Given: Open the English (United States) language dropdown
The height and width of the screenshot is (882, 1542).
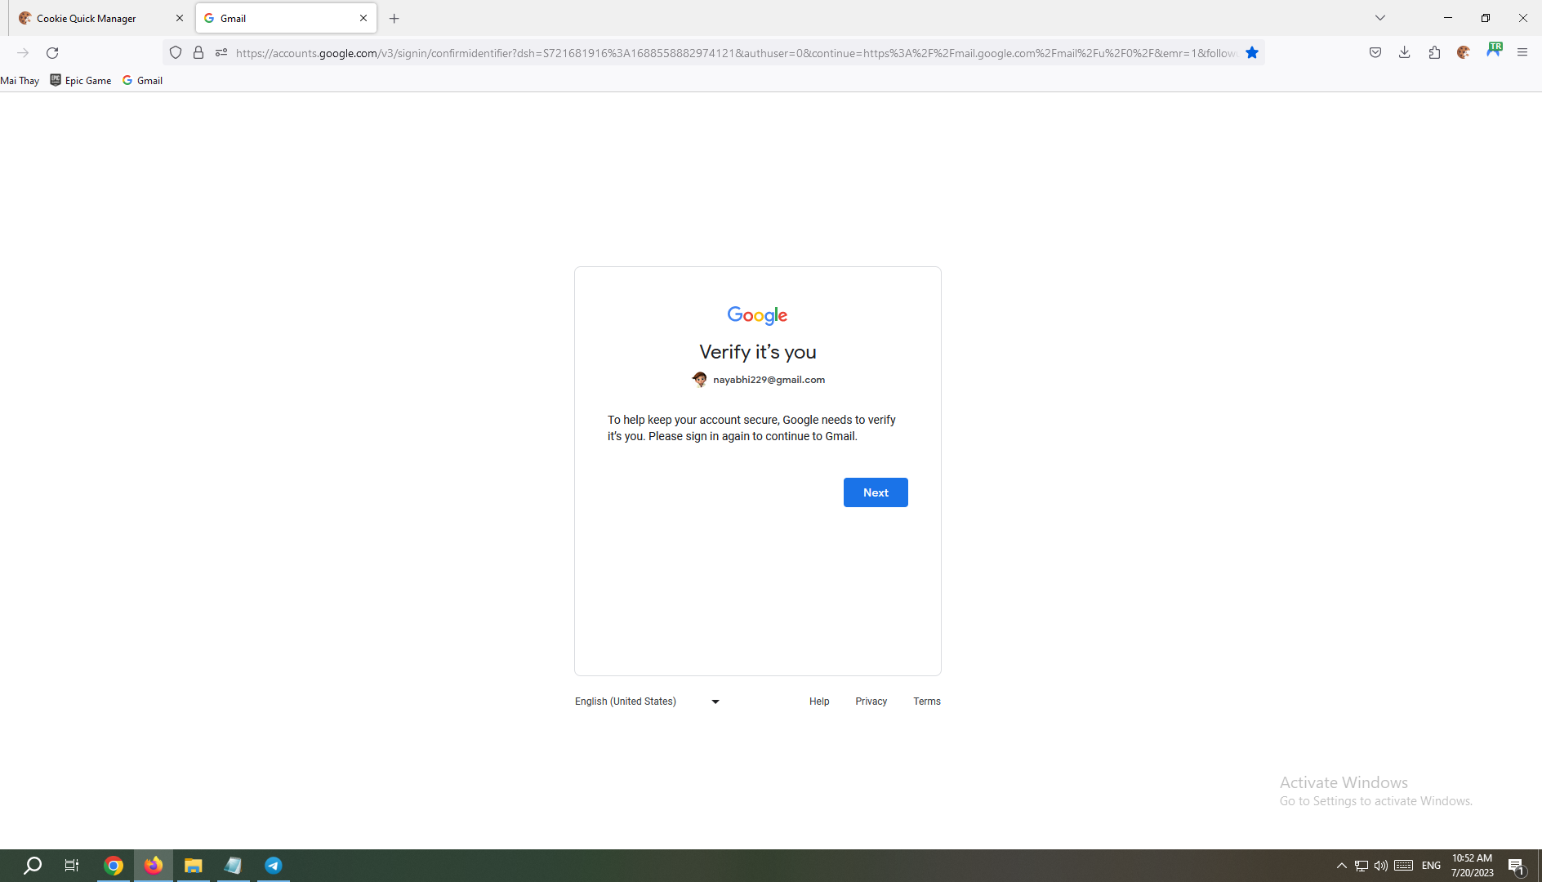Looking at the screenshot, I should 647,702.
